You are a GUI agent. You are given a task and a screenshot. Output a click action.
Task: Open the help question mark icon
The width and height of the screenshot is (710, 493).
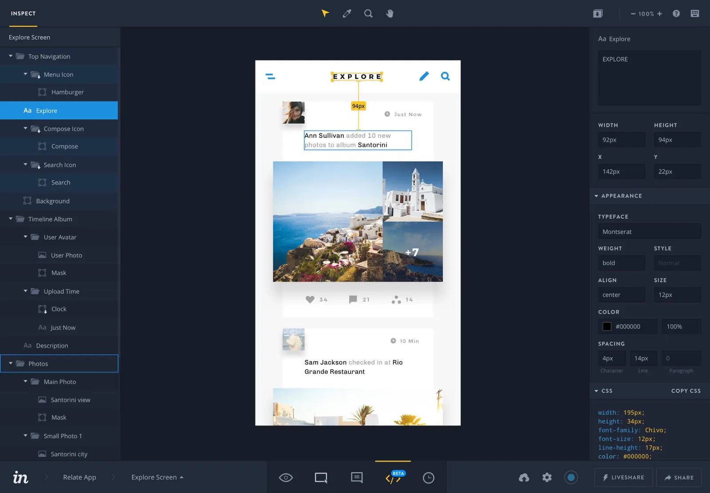click(676, 13)
